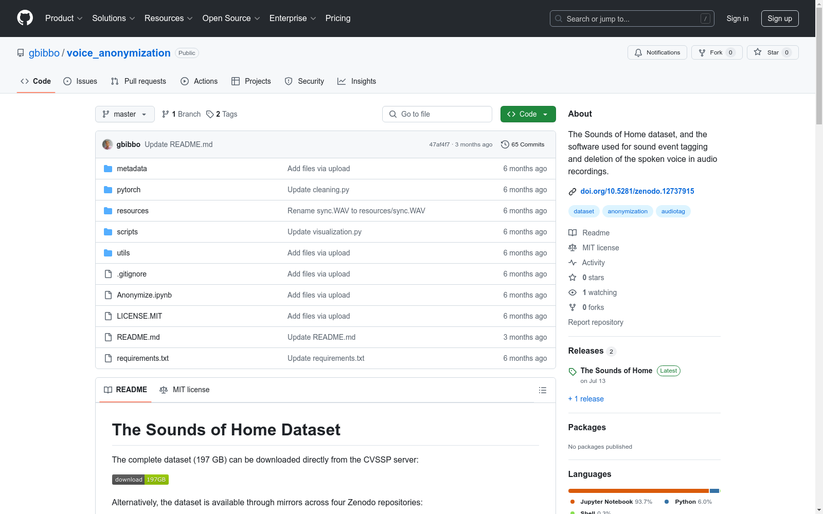
Task: Switch to the Security tab
Action: click(x=305, y=81)
